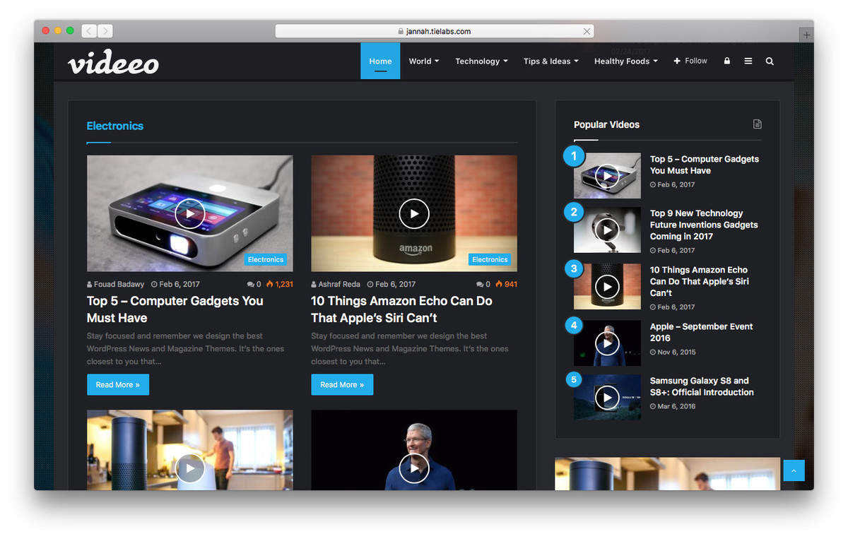Expand the World dropdown menu

424,61
